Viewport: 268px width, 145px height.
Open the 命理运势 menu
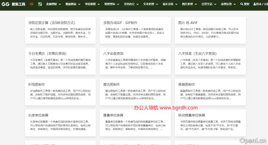click(x=226, y=4)
